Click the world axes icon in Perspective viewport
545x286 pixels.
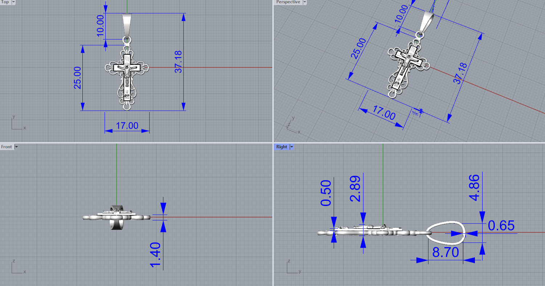tap(293, 125)
